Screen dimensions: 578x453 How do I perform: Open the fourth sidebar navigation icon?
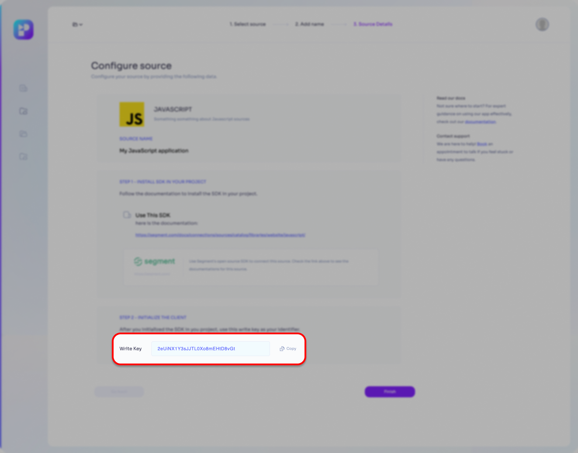(x=24, y=157)
